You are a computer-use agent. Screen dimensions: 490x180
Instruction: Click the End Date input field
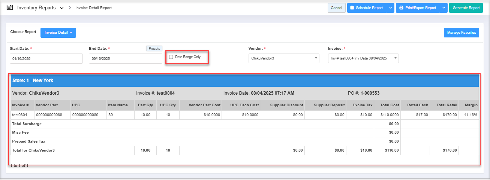coord(125,58)
